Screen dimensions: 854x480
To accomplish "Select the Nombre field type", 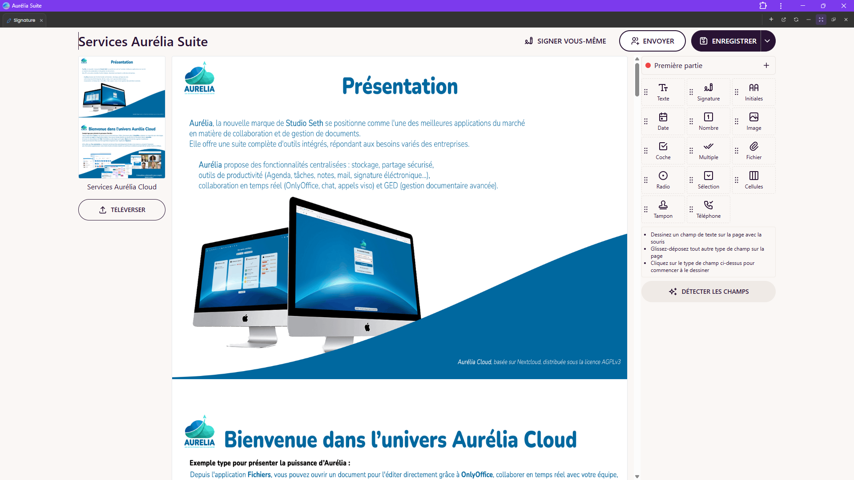I will click(708, 121).
